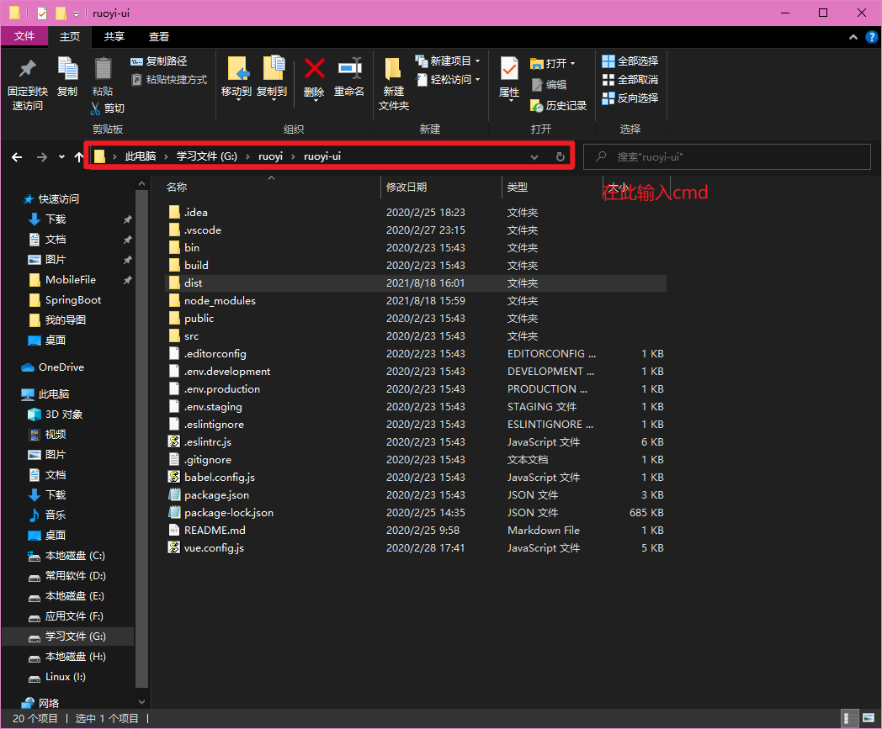
Task: Click Invert selection in the ribbon
Action: click(630, 98)
